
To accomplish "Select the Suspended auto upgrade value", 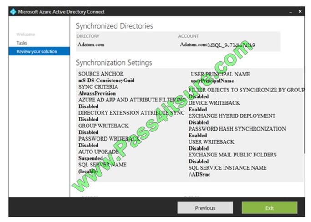I will coord(91,158).
